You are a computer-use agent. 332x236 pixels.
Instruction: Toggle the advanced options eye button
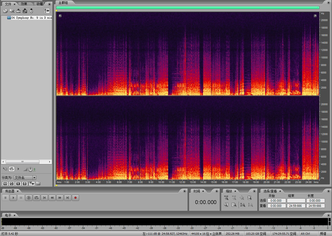click(47, 11)
